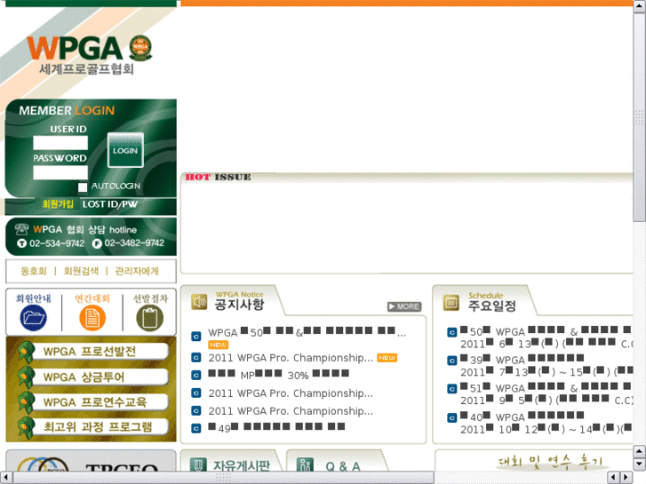The height and width of the screenshot is (484, 646).
Task: Open the 공지사항 notice tab heading
Action: (x=239, y=305)
